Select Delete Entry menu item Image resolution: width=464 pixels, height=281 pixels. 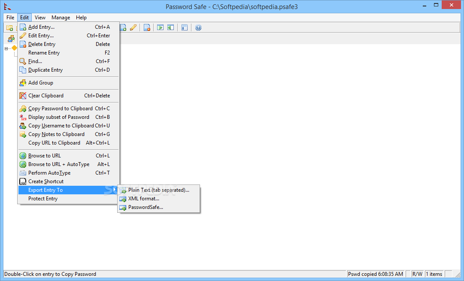tap(69, 44)
